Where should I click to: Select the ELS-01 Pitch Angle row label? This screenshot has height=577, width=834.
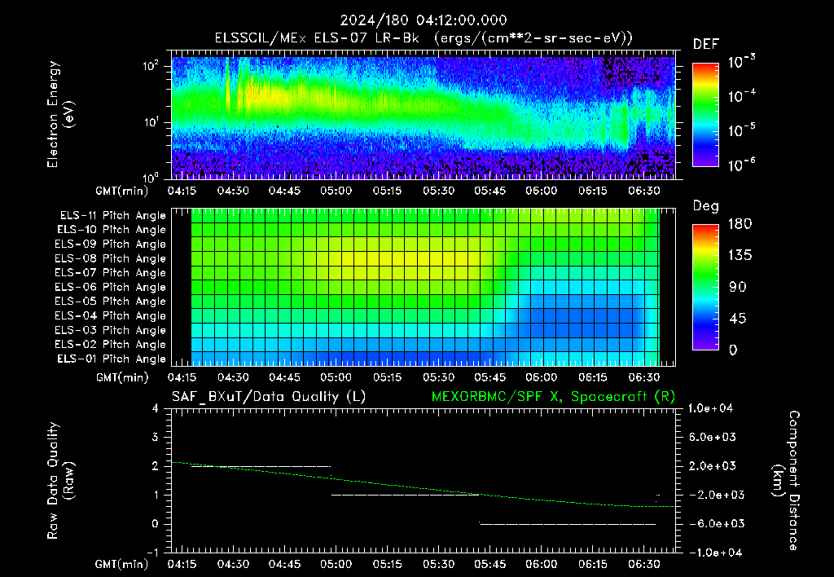111,359
